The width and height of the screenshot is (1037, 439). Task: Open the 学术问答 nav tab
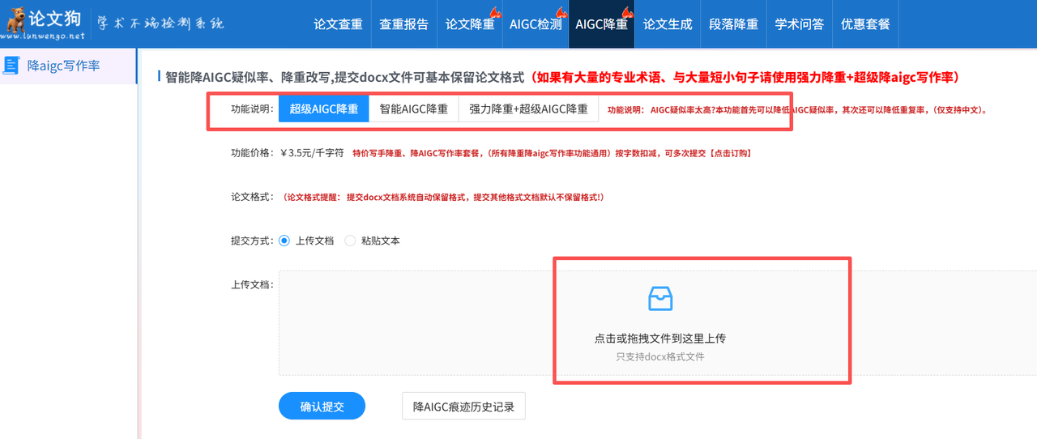click(x=799, y=24)
